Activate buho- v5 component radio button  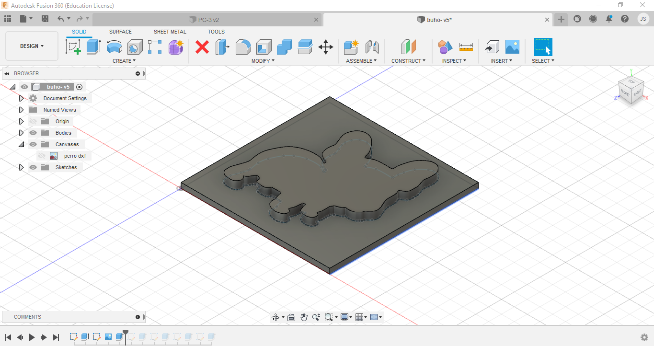(80, 87)
